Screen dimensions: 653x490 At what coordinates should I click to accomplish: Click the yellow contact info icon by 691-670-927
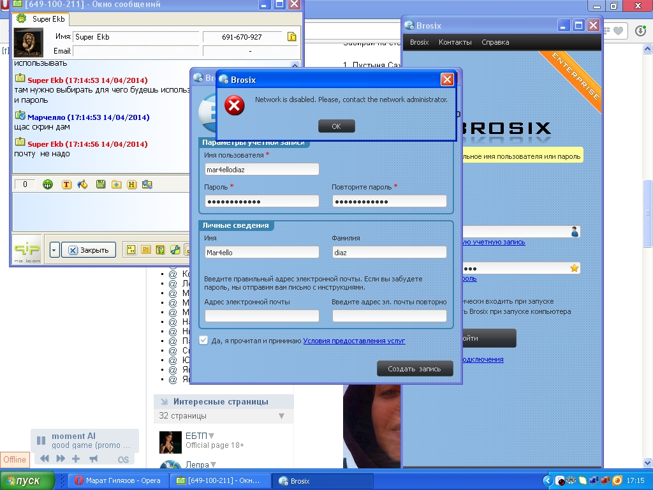tap(292, 37)
